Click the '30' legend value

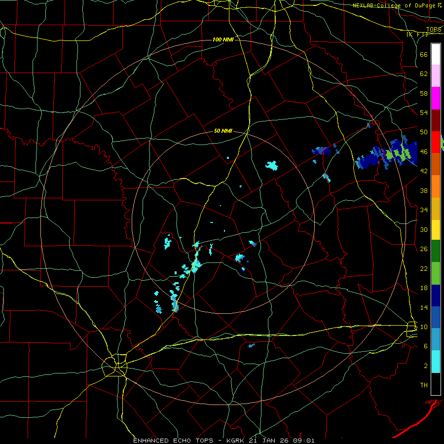click(x=424, y=229)
